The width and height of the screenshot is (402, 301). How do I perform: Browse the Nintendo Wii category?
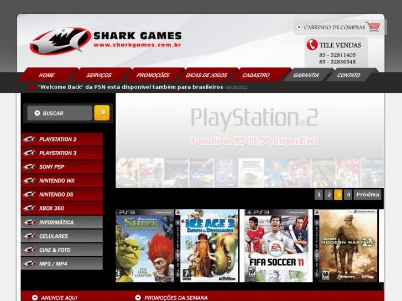(62, 181)
